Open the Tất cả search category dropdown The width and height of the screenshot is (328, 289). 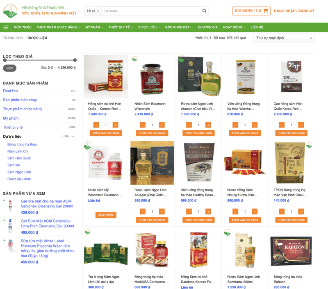click(x=93, y=11)
